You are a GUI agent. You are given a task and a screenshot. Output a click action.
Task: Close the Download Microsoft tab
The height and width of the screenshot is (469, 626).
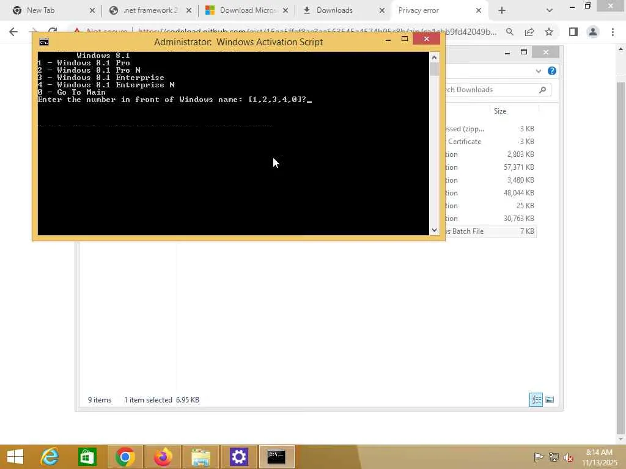(x=285, y=10)
